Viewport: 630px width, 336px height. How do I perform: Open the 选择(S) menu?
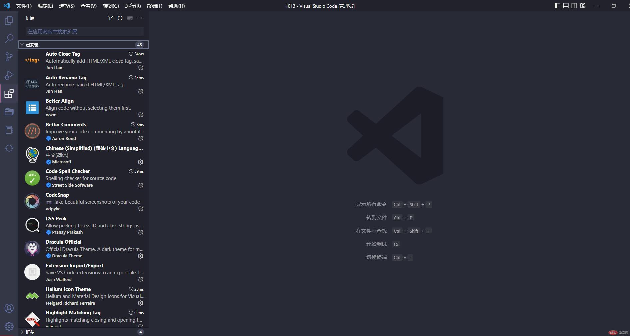tap(67, 6)
